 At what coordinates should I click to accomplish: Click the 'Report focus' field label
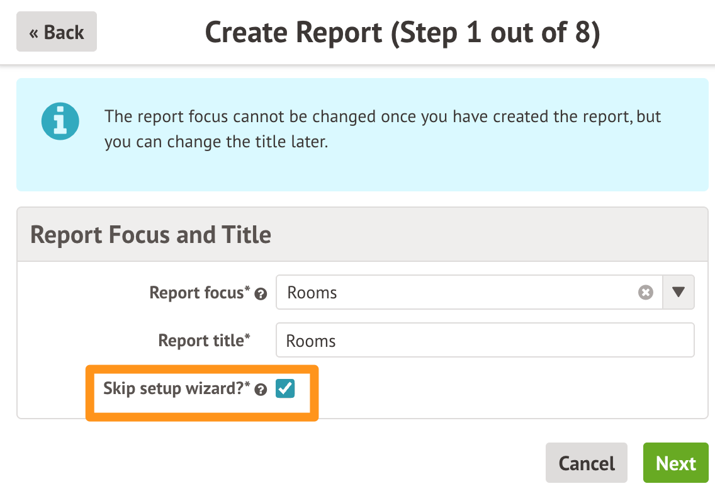click(x=196, y=293)
